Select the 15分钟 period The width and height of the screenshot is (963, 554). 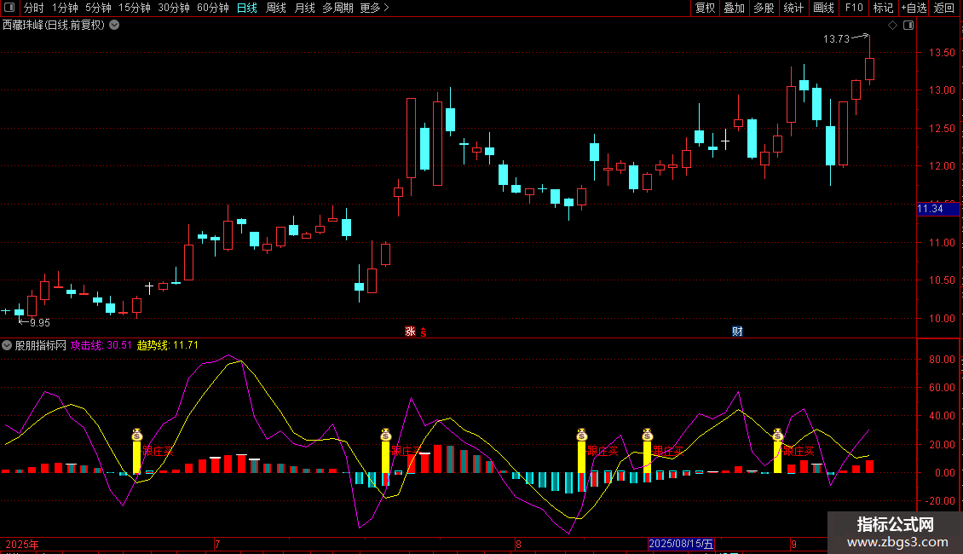pyautogui.click(x=135, y=8)
